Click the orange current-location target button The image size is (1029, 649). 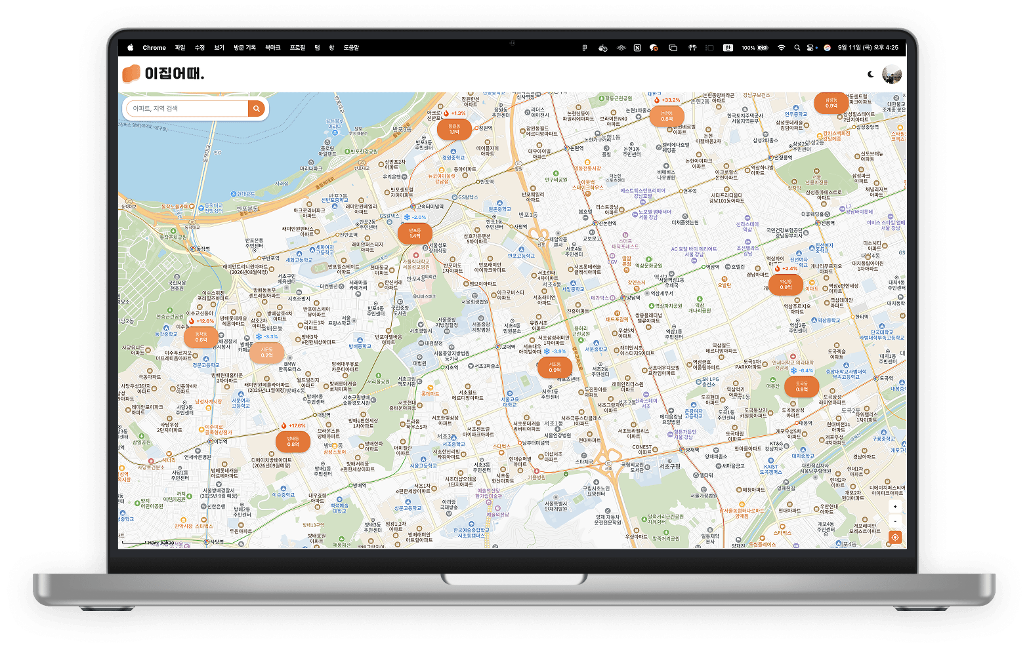click(894, 538)
